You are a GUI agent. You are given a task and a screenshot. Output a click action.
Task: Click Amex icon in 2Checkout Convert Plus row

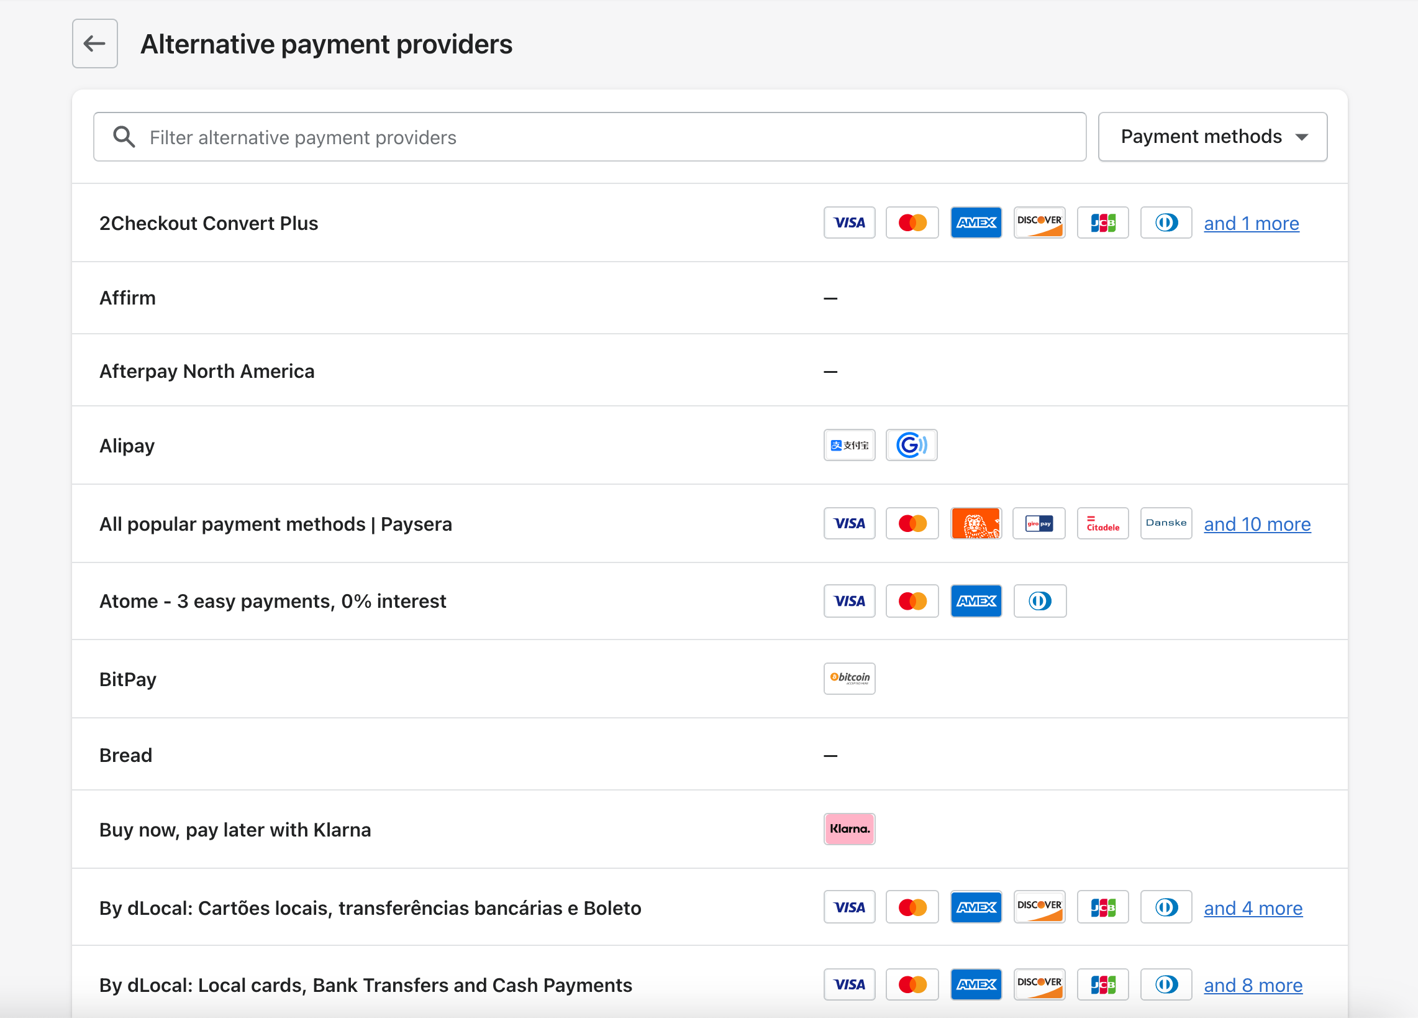pyautogui.click(x=976, y=222)
